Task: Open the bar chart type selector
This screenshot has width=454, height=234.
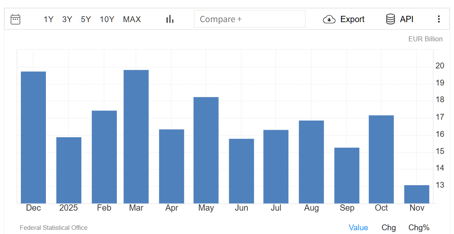Action: click(170, 19)
